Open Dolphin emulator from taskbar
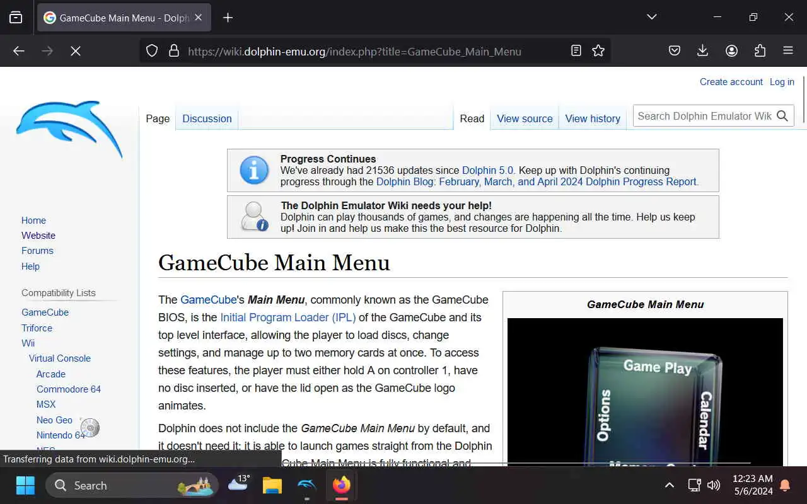The width and height of the screenshot is (807, 504). click(x=306, y=485)
